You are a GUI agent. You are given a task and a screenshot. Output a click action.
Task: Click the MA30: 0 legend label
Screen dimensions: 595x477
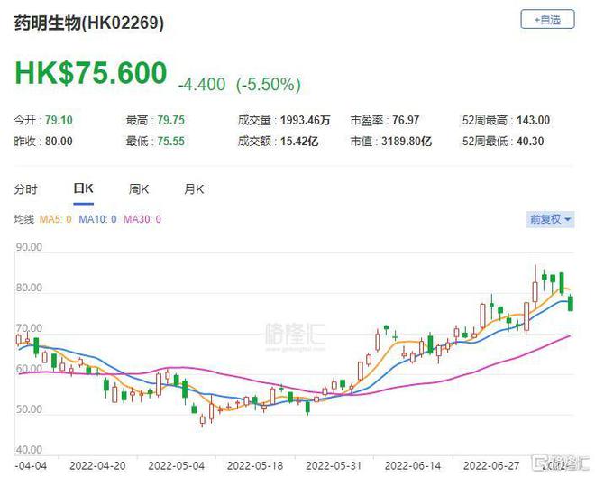[142, 219]
